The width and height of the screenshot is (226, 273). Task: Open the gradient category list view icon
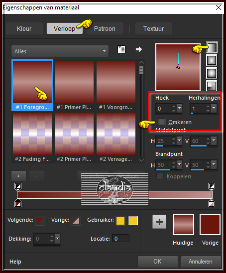121,49
